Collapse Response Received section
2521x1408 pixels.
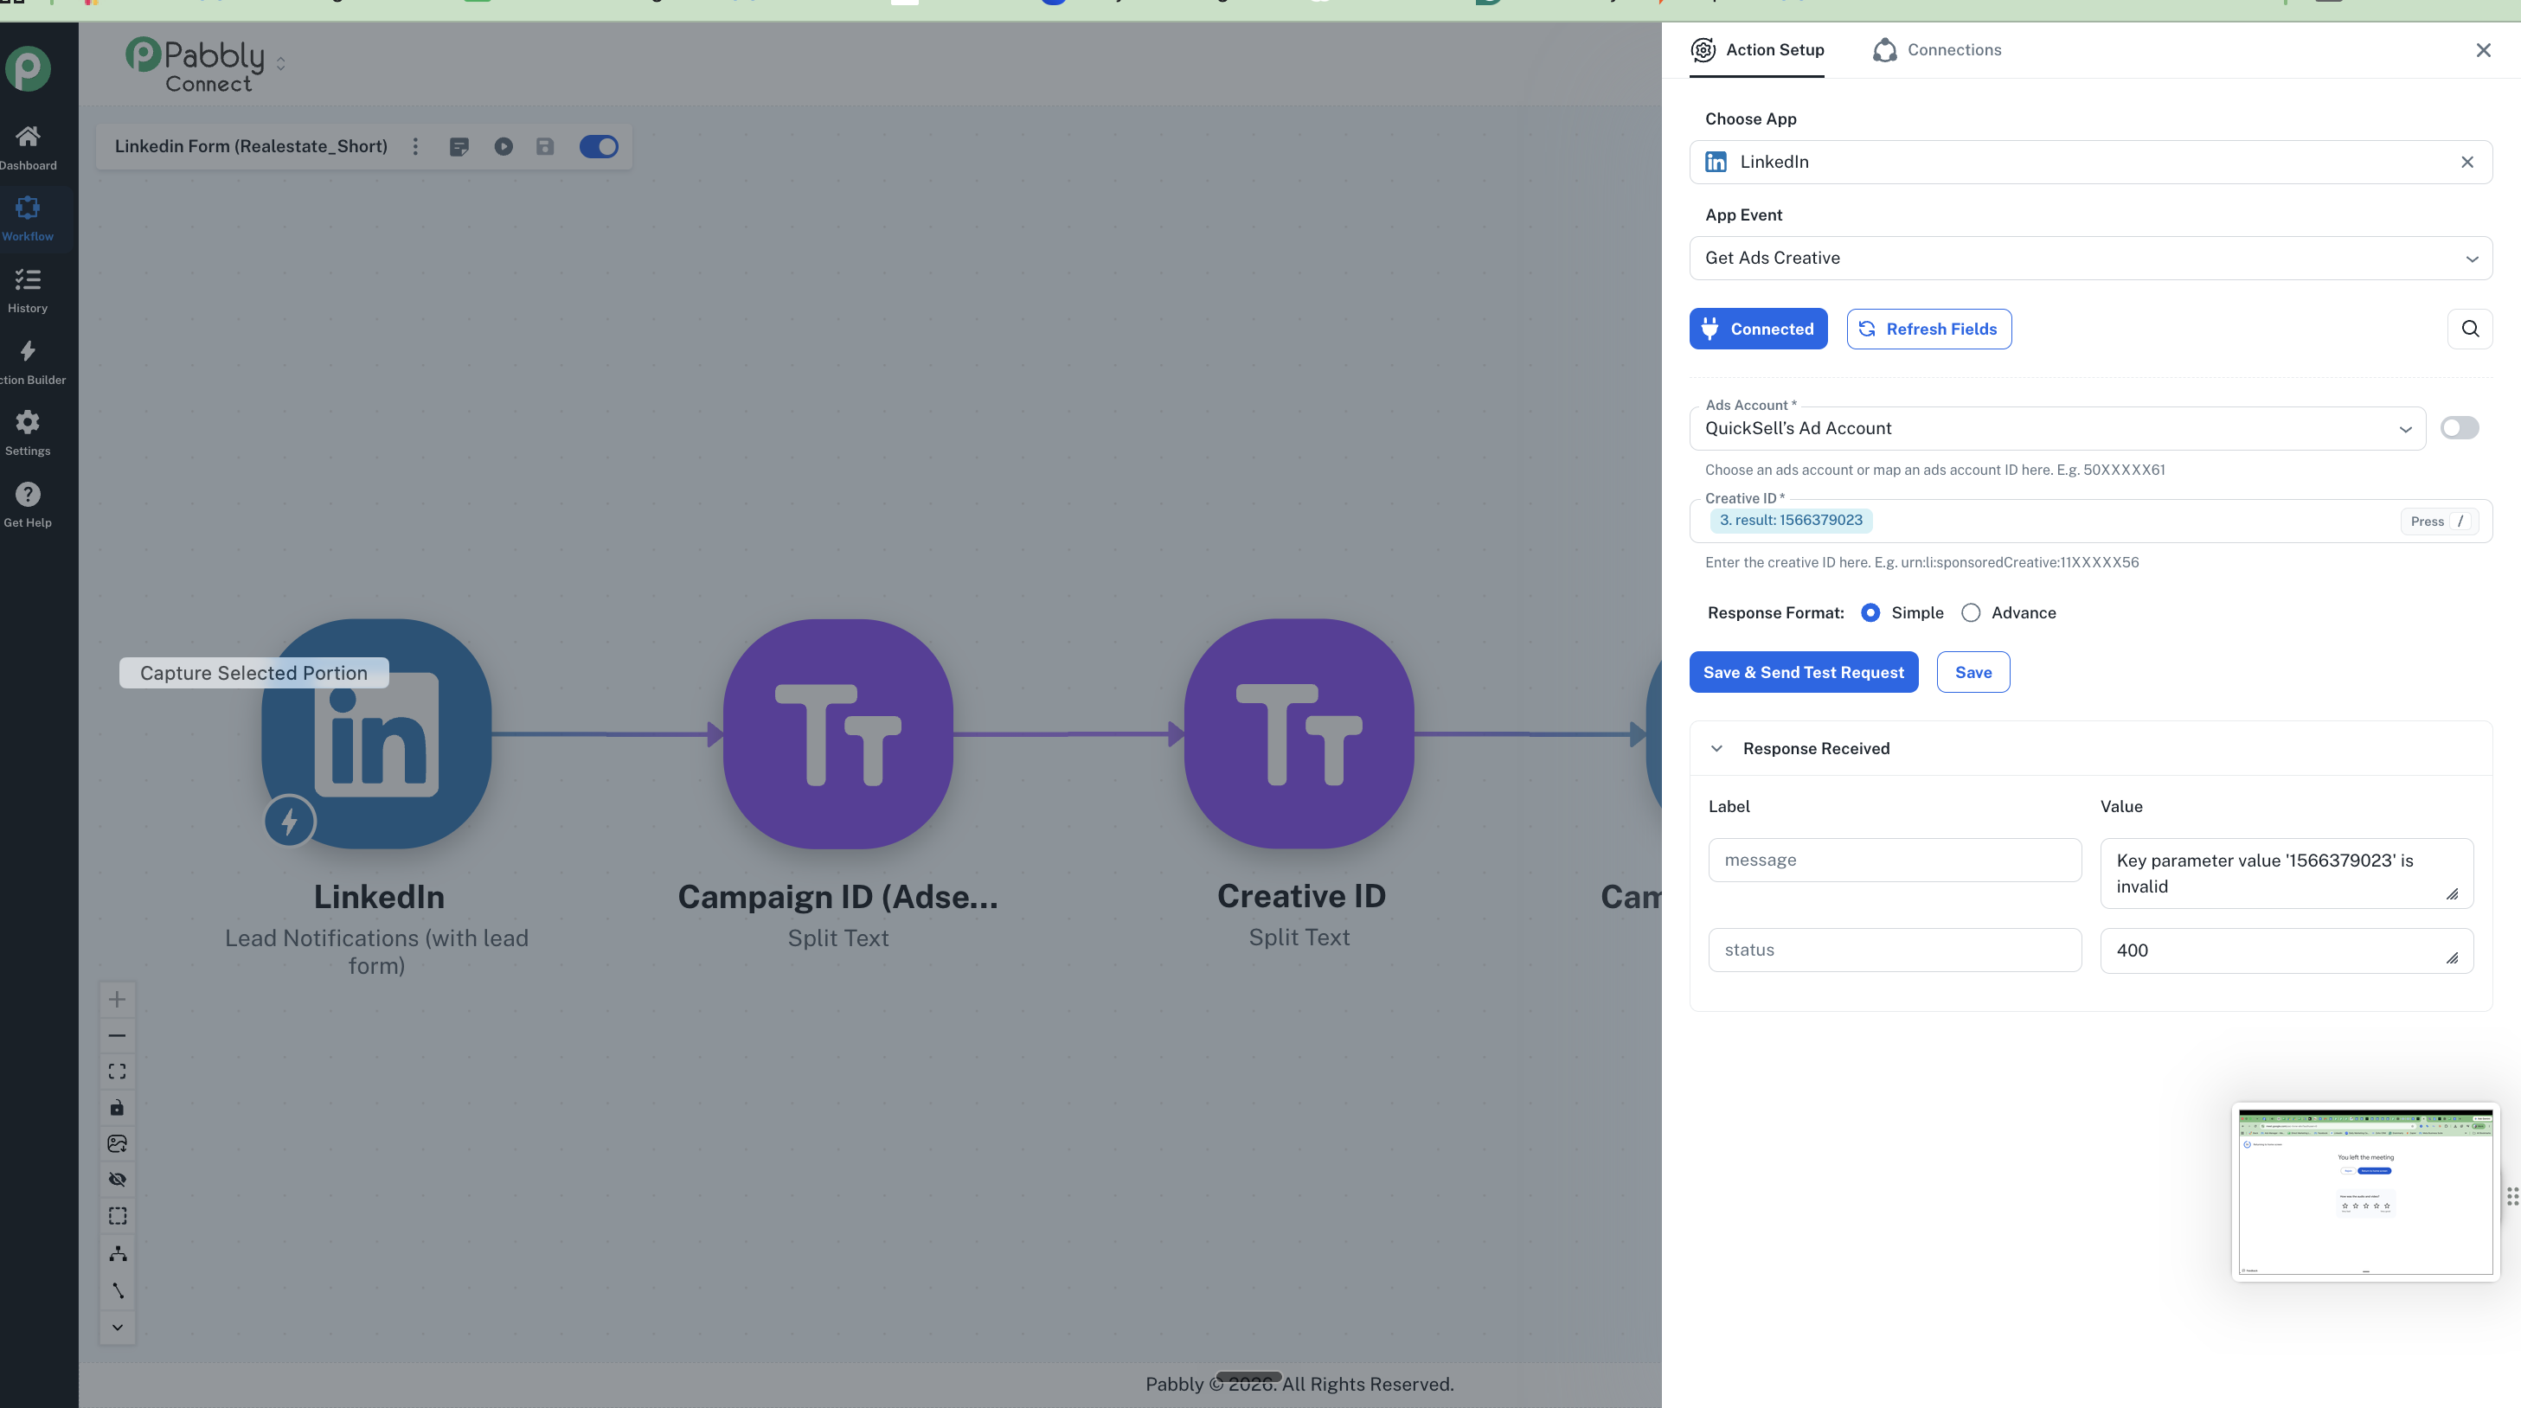coord(1716,748)
